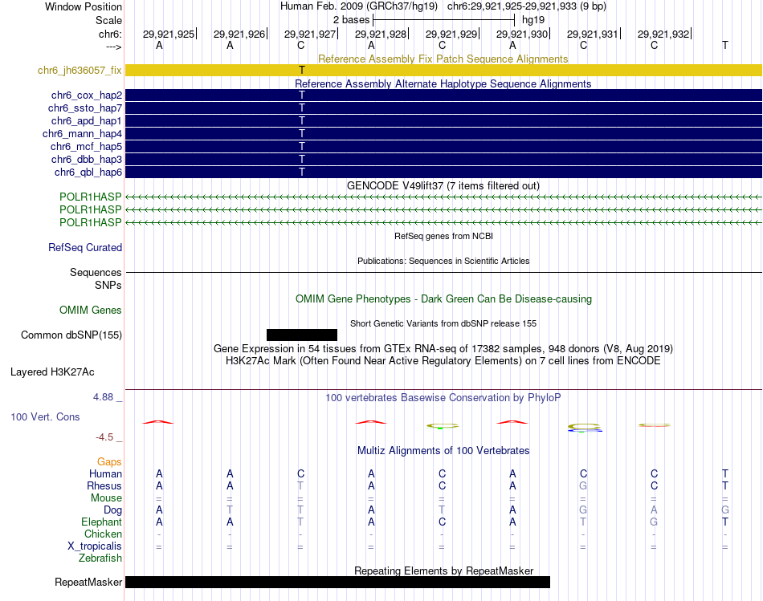Image resolution: width=763 pixels, height=601 pixels.
Task: Click the Reference Assembly Fix Patch title
Action: click(x=443, y=59)
